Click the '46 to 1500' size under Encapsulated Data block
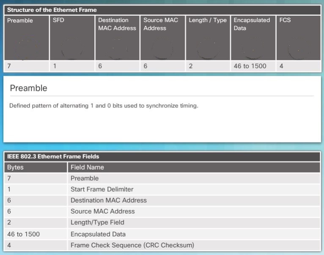 click(250, 66)
